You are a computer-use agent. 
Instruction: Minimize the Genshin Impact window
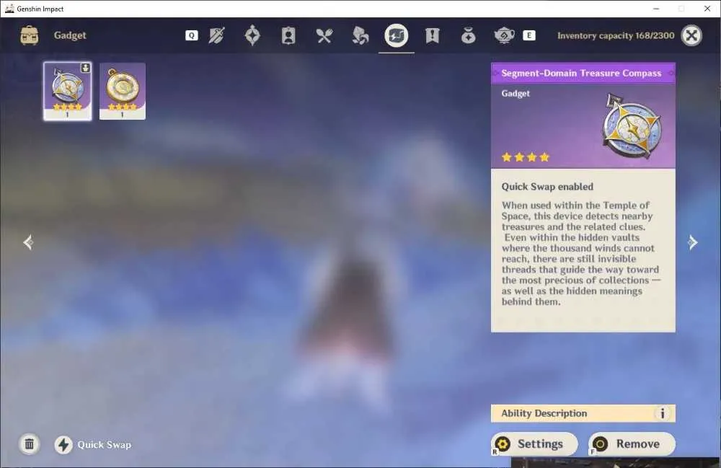(x=656, y=9)
